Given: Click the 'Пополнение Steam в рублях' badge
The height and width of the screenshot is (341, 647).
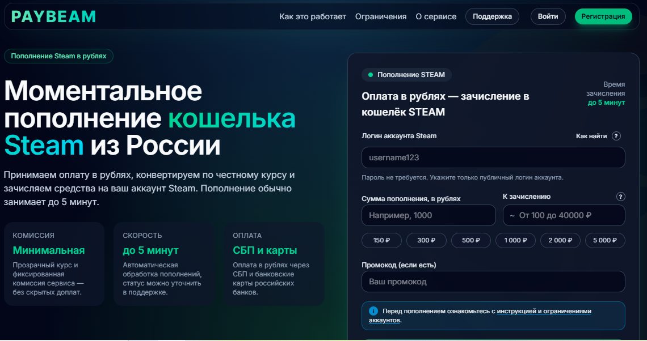Looking at the screenshot, I should pyautogui.click(x=58, y=56).
